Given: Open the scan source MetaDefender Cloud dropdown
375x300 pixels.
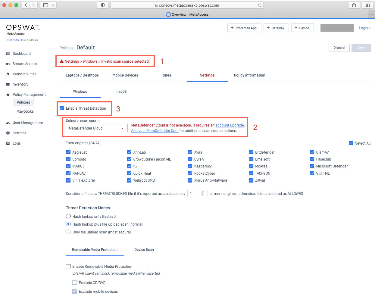Looking at the screenshot, I should coord(97,128).
